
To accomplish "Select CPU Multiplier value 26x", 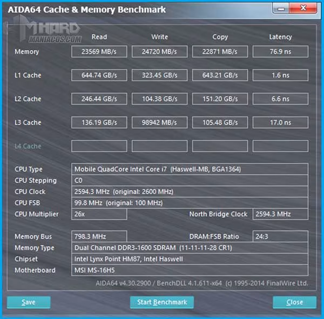I will tap(99, 214).
